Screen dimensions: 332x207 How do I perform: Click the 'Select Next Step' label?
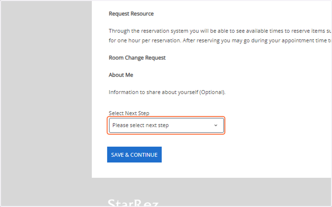[129, 113]
